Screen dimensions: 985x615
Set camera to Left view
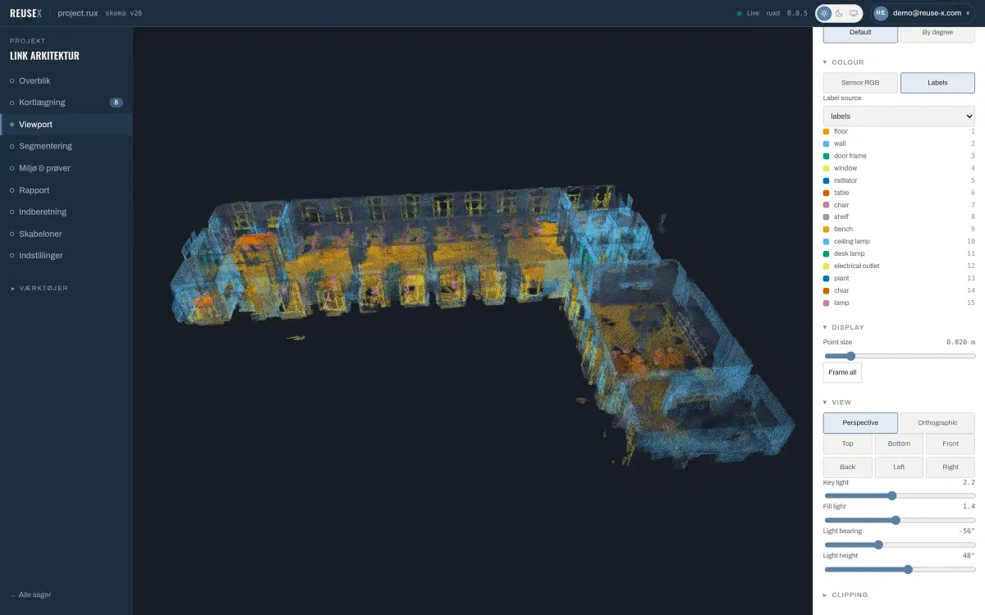pos(899,467)
